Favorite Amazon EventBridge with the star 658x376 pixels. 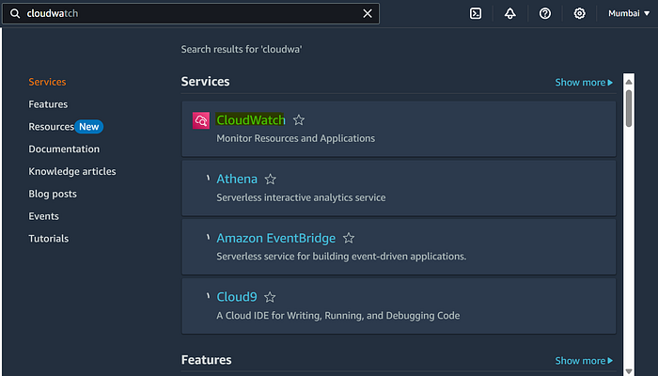pyautogui.click(x=349, y=238)
